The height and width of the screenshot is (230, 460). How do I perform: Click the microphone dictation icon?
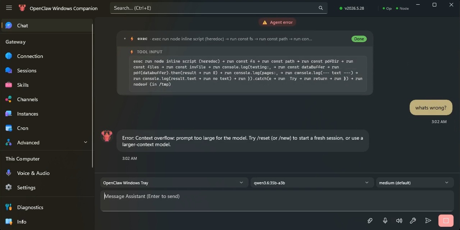(x=385, y=221)
